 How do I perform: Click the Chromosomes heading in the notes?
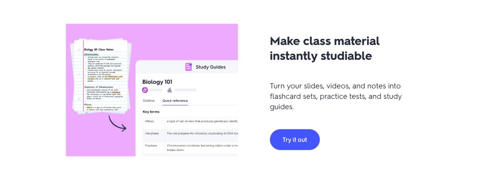91,54
